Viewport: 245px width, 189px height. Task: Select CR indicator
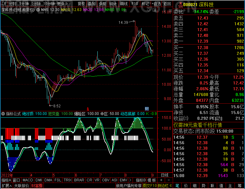(89, 180)
